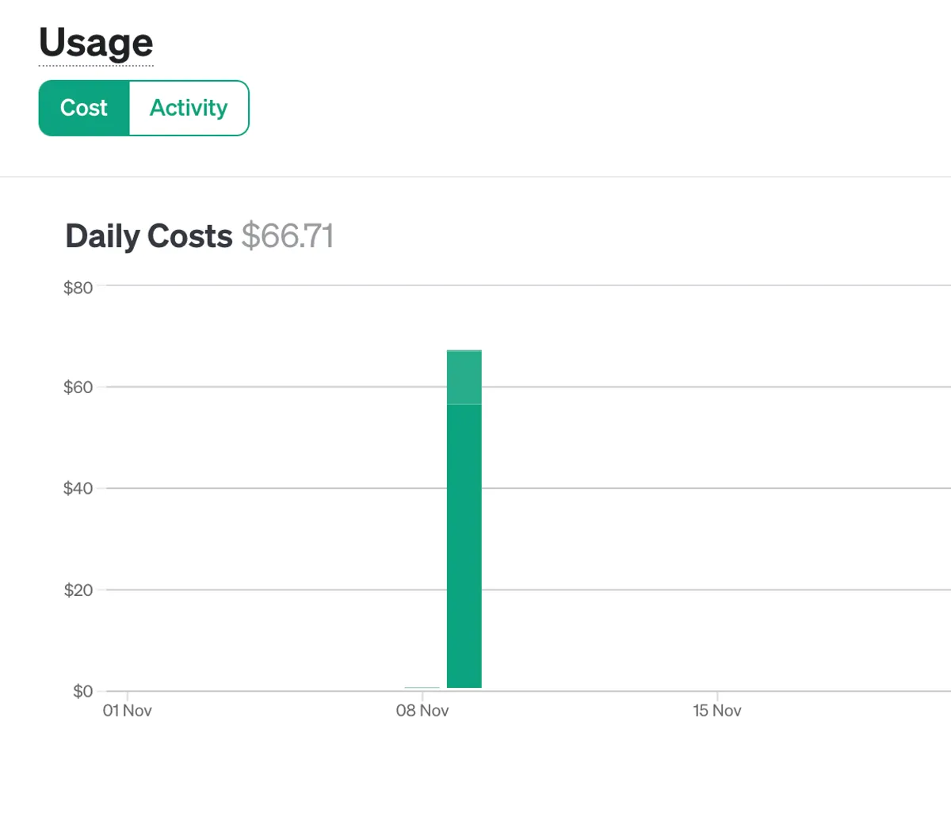Click the $66.71 total cost amount

coord(288,236)
